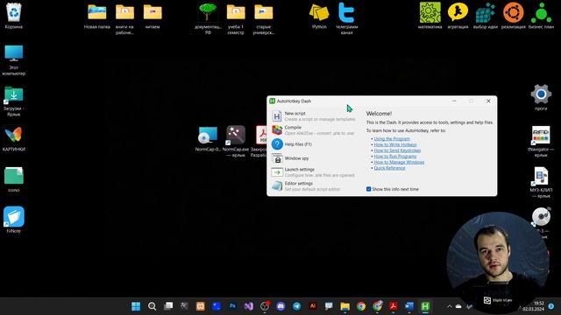Open taskbar Search

(x=152, y=306)
